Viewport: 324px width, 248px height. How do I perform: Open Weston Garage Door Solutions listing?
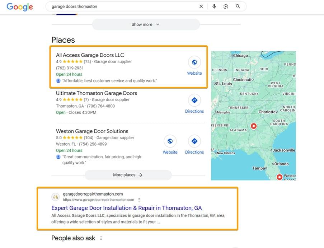click(x=92, y=131)
